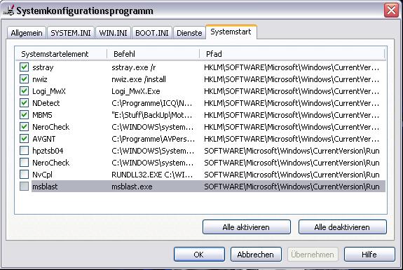Check the NvCpl startup checkbox
This screenshot has width=403, height=270.
pos(24,175)
